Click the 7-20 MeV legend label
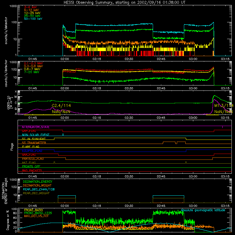Viewport: 235px width, 235px height. (x=32, y=72)
